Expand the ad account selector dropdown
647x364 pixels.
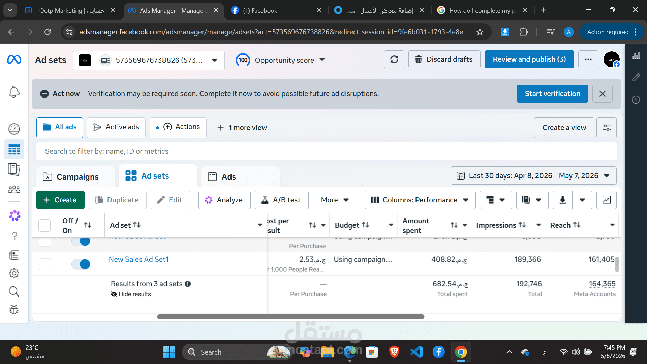point(215,60)
